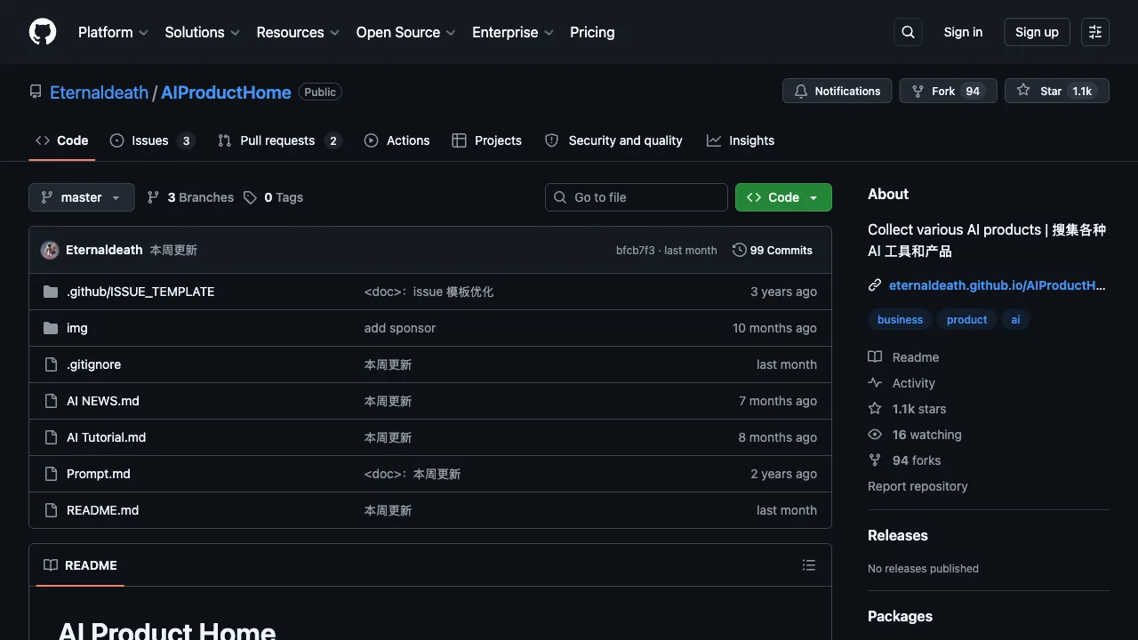Select the product topic tag
Image resolution: width=1138 pixels, height=640 pixels.
click(x=967, y=320)
